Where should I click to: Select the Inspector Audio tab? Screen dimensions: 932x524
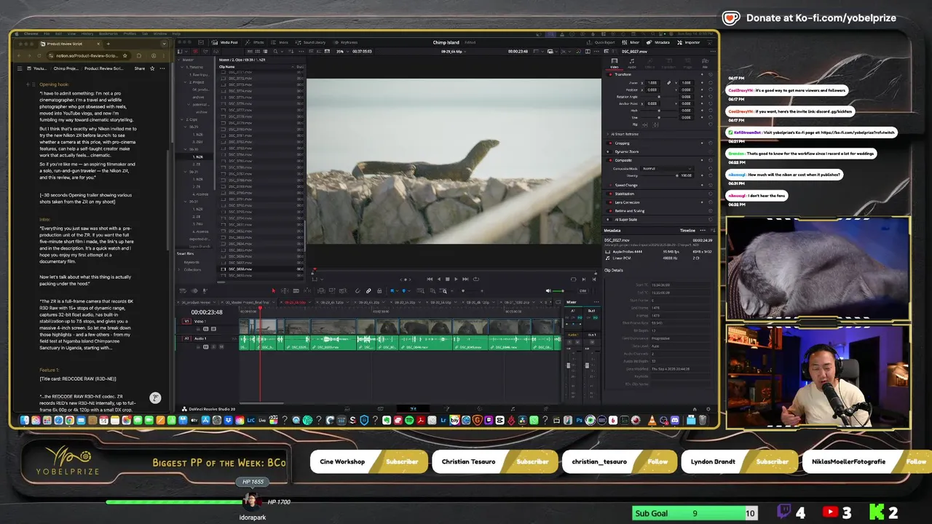tap(631, 64)
